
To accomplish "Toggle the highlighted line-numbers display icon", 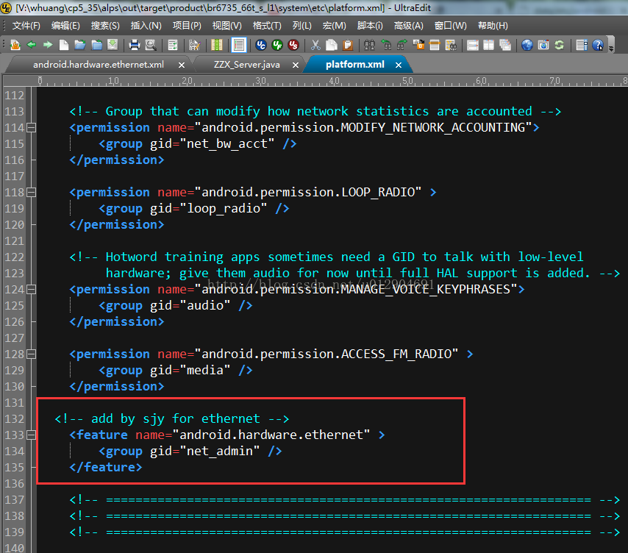I will pyautogui.click(x=239, y=45).
